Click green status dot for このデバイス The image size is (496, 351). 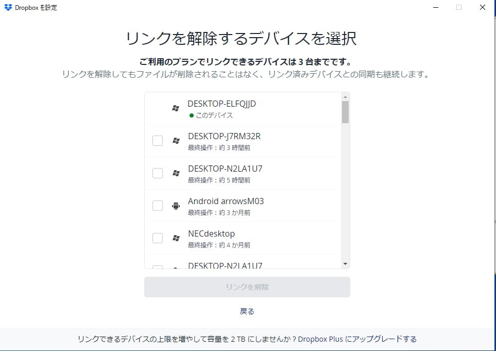click(192, 115)
